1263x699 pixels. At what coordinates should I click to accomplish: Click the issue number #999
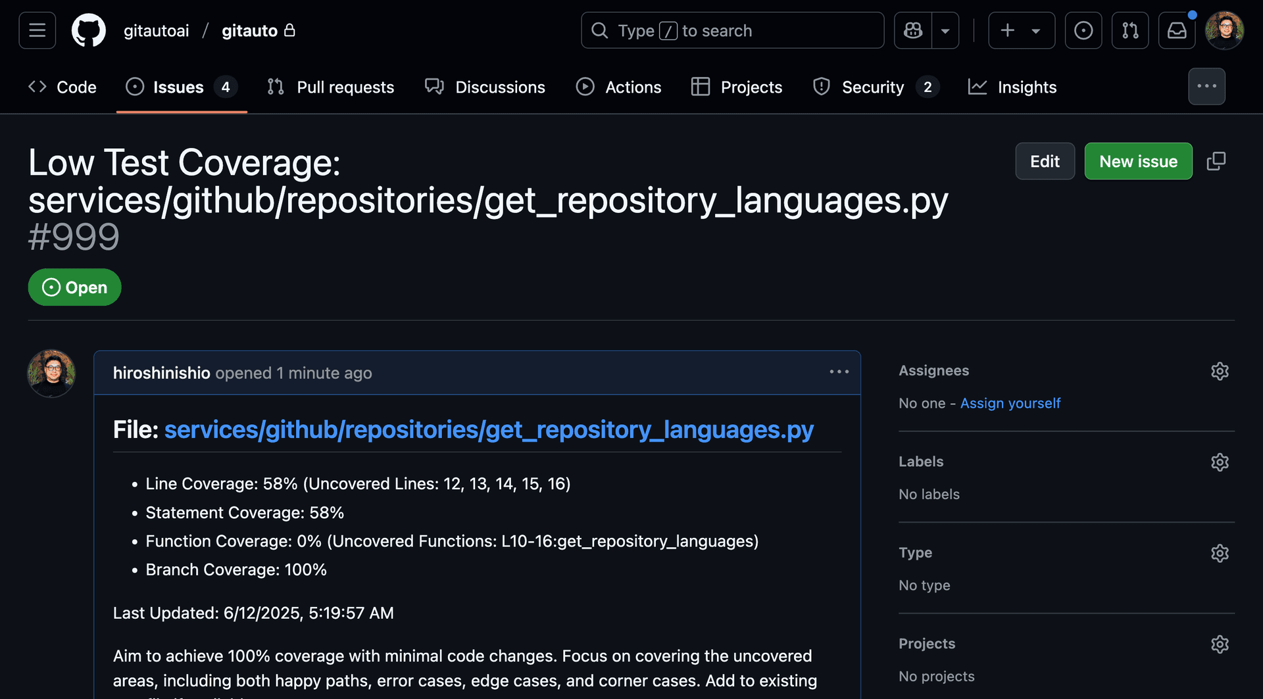click(74, 237)
